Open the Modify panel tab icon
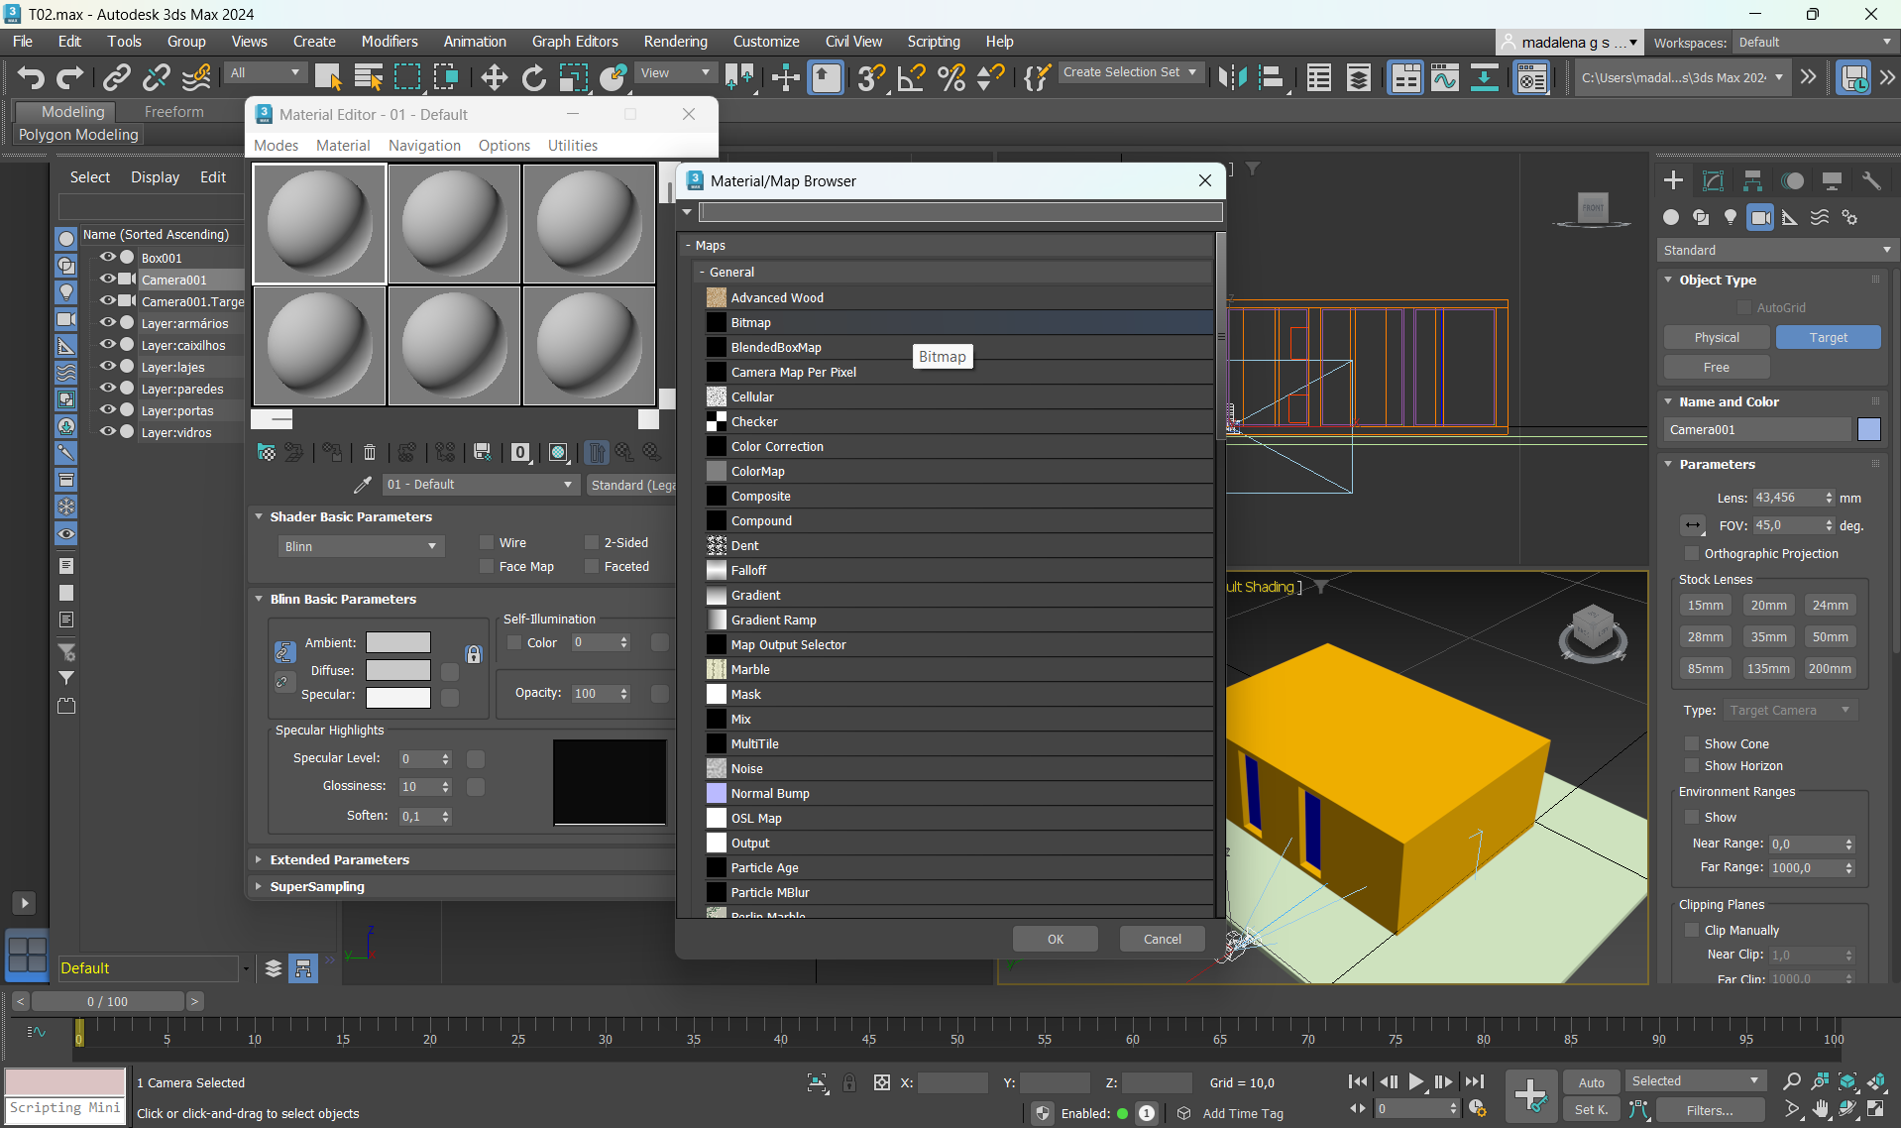 click(1713, 180)
